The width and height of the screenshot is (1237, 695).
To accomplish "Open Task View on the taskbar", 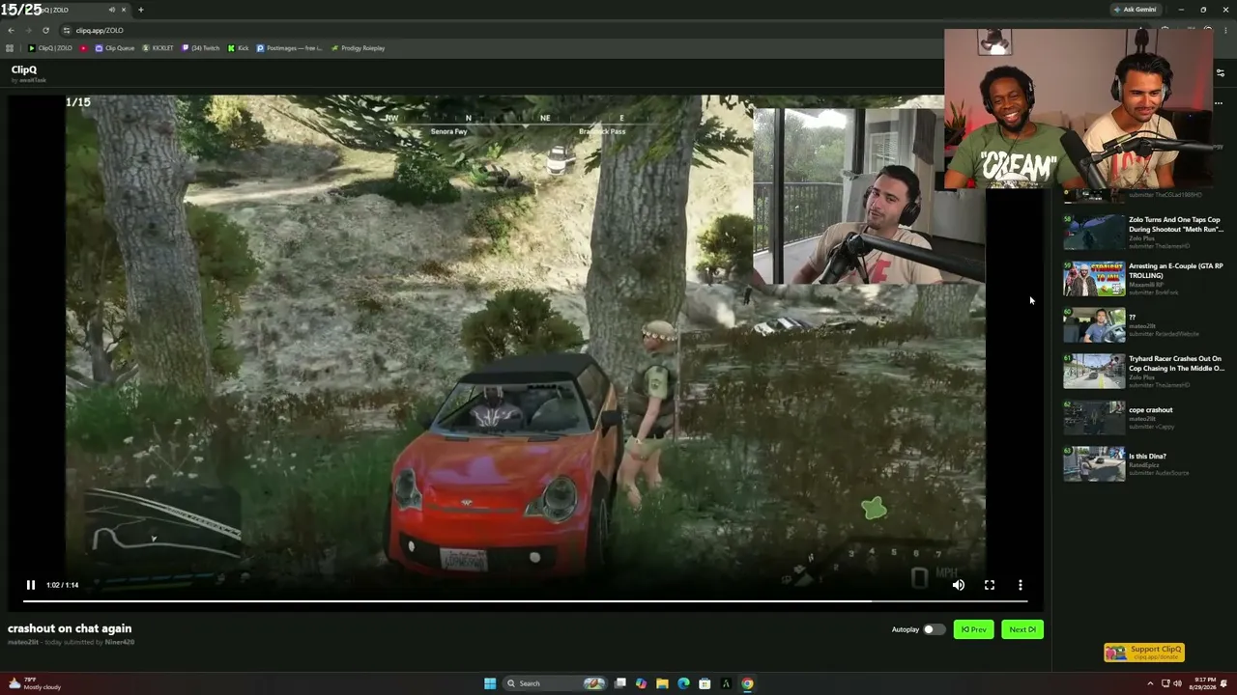I will coord(620,683).
